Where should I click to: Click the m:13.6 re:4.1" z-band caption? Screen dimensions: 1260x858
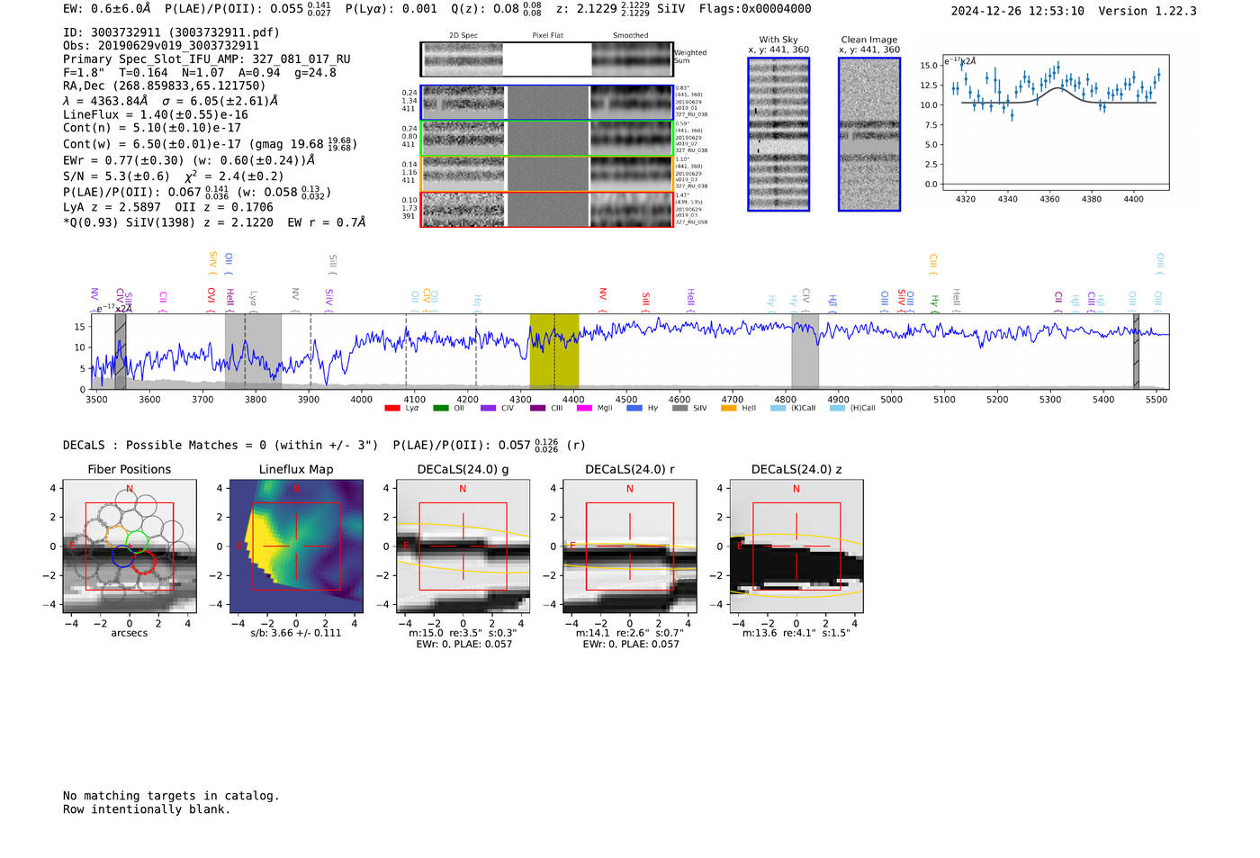[x=796, y=633]
